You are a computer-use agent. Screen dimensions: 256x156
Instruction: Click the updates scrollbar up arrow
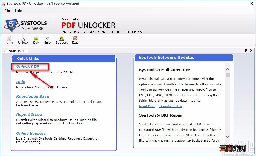pyautogui.click(x=228, y=69)
